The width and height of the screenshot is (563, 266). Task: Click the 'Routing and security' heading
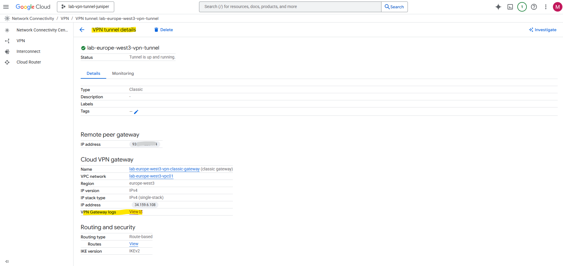(x=108, y=227)
